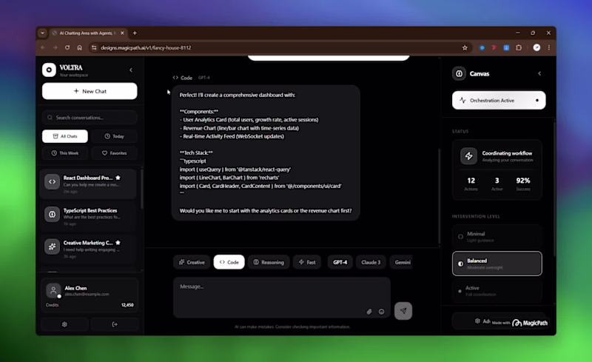Go forward in the browser

[55, 47]
